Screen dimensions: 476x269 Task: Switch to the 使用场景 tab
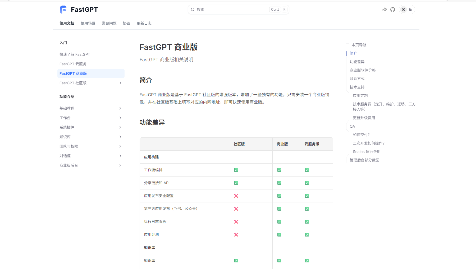click(x=88, y=23)
